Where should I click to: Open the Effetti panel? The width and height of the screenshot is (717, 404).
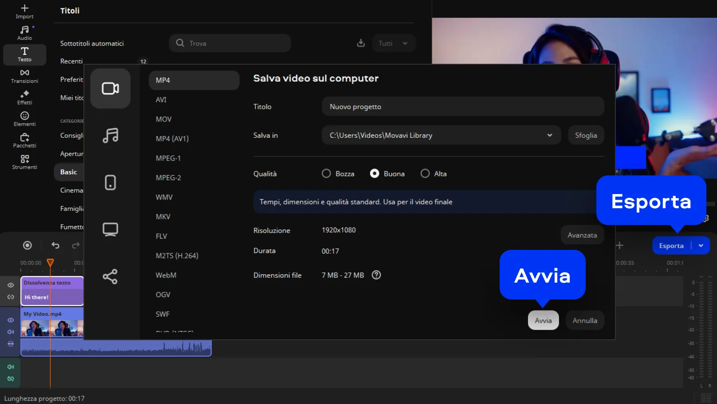[x=24, y=97]
